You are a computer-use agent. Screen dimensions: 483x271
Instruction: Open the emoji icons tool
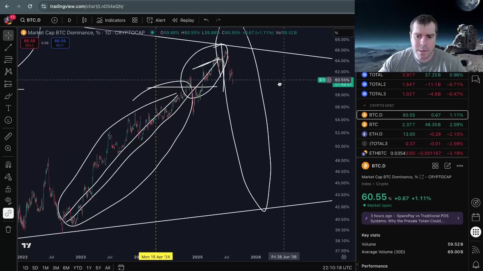[x=8, y=120]
